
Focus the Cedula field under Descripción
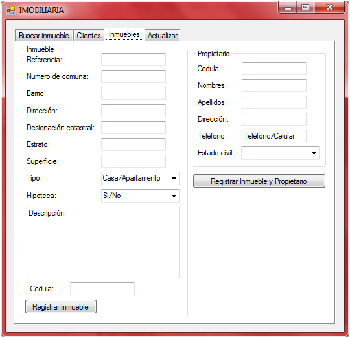coord(102,289)
